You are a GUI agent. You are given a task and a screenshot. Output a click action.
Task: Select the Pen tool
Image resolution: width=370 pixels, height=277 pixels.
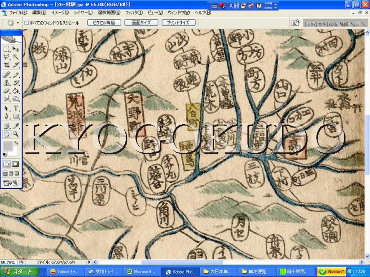[7, 116]
